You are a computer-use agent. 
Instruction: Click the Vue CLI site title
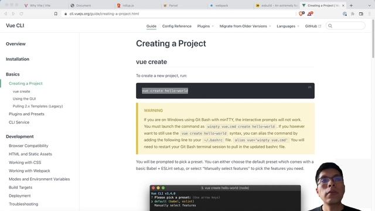tap(15, 26)
